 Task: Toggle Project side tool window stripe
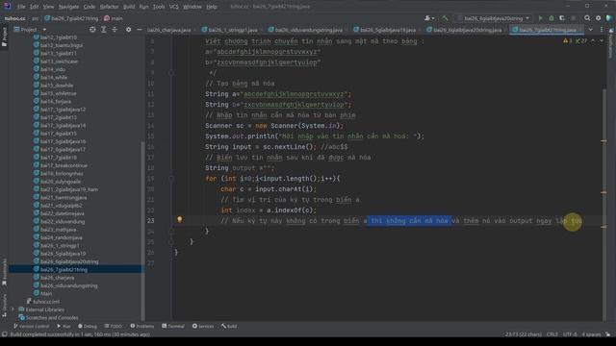point(4,37)
